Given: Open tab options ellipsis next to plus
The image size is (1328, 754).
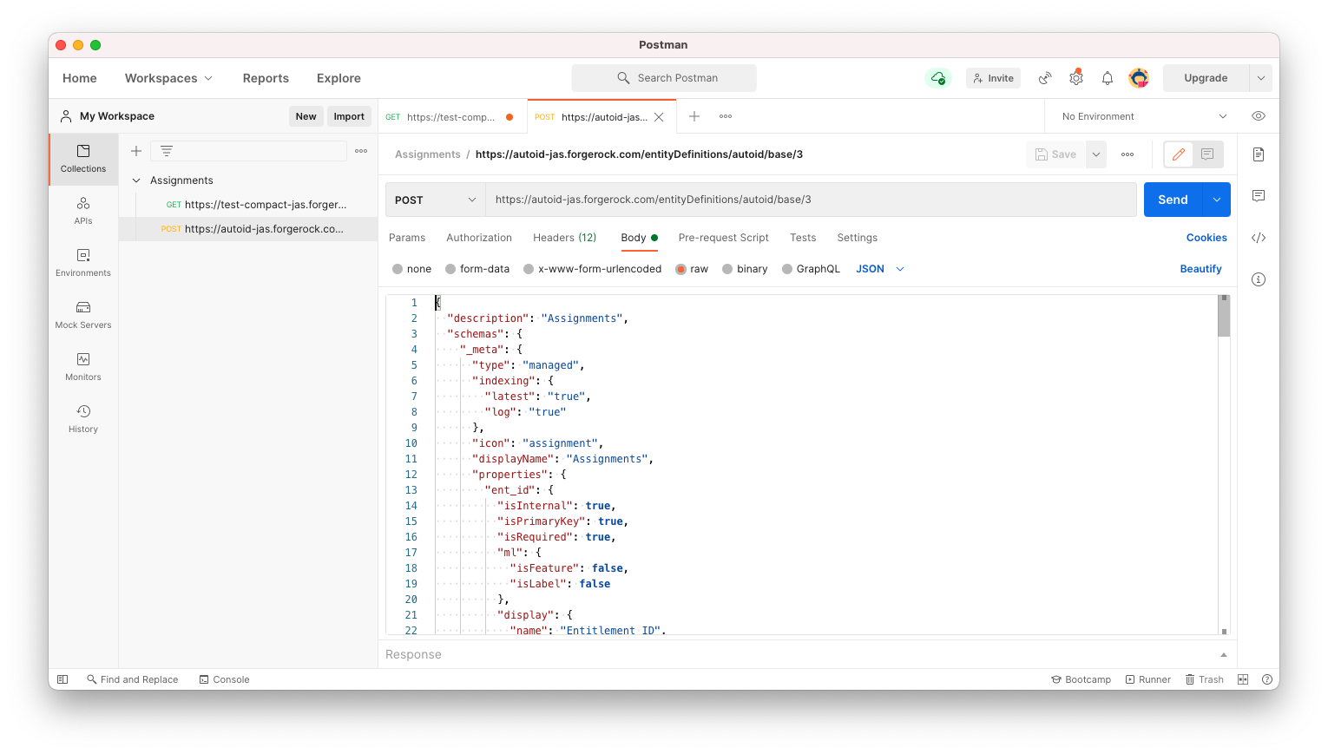Looking at the screenshot, I should click(x=726, y=116).
